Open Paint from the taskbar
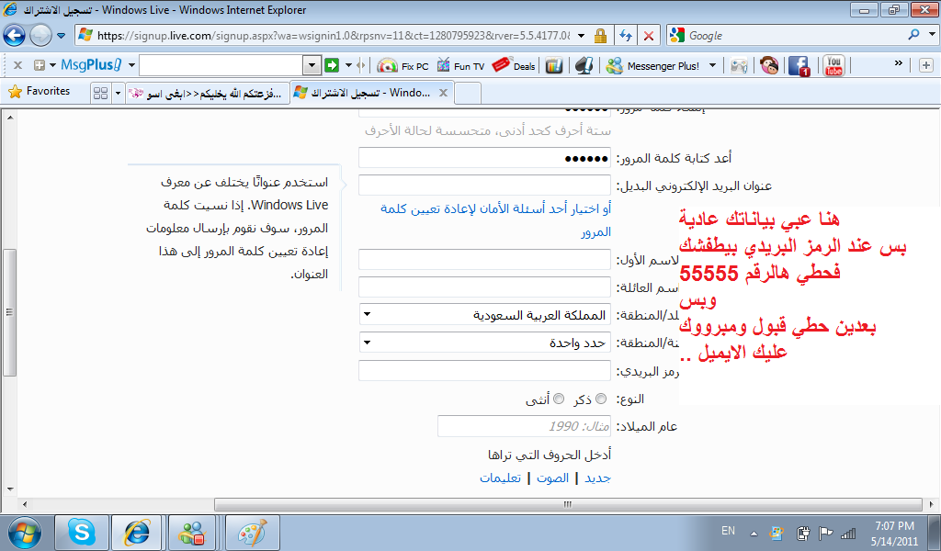The image size is (941, 551). click(x=251, y=532)
